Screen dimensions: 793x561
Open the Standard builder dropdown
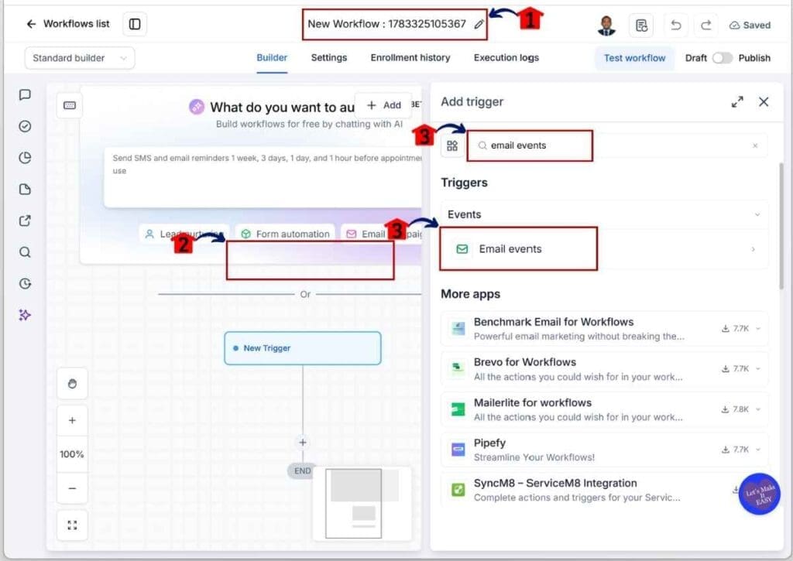80,58
